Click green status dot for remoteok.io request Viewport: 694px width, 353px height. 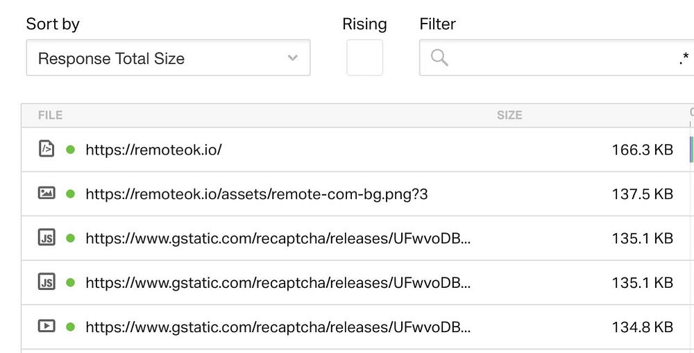[70, 149]
